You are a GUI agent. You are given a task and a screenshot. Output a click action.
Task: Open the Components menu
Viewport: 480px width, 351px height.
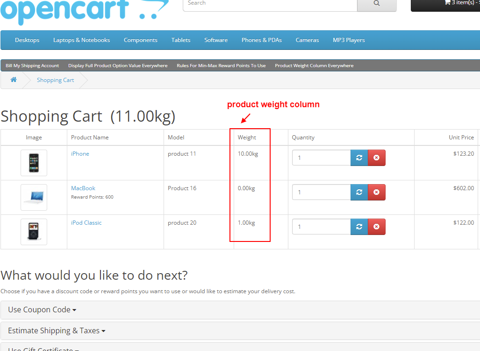pyautogui.click(x=141, y=40)
